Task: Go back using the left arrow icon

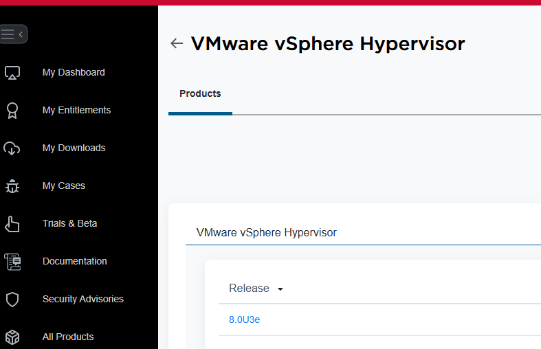Action: pyautogui.click(x=177, y=44)
